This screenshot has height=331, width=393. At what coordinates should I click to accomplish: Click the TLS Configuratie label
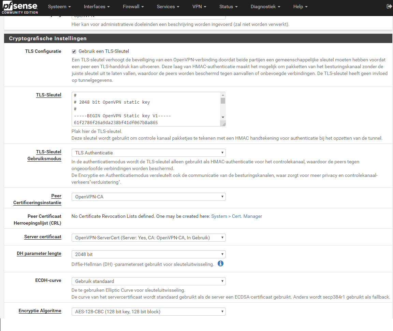43,51
